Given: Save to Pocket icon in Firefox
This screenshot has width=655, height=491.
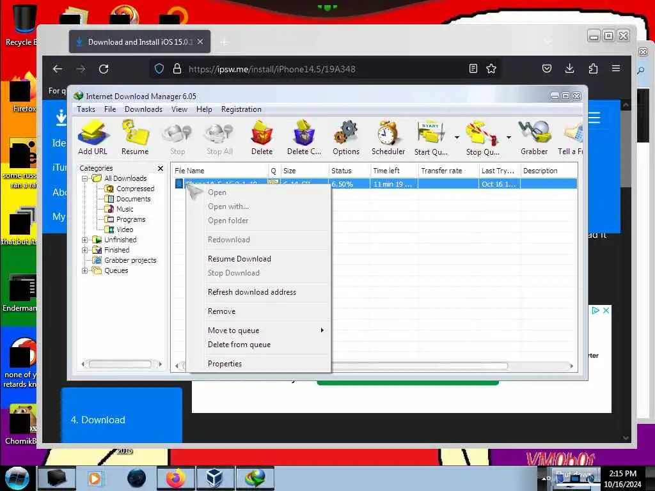Looking at the screenshot, I should [x=546, y=68].
